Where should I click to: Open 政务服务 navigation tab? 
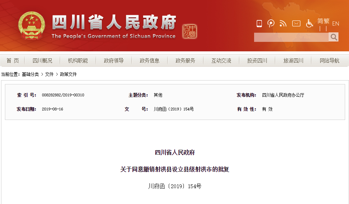click(185, 60)
